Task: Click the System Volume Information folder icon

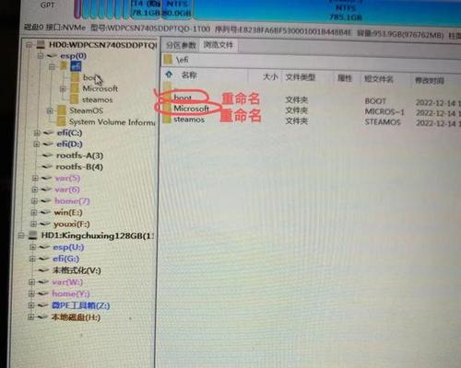Action: point(61,121)
